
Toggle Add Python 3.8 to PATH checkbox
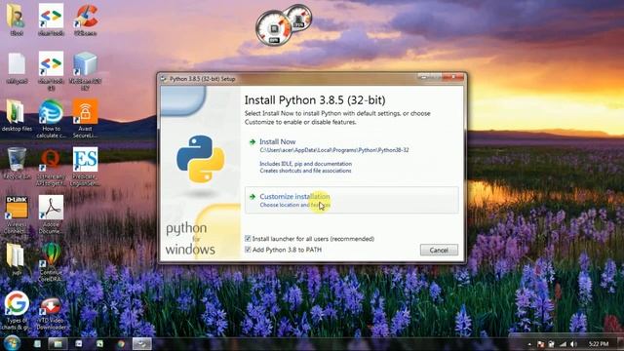pos(248,250)
